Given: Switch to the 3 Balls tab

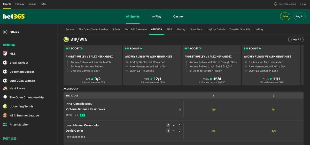Looking at the screenshot, I should pos(116,29).
